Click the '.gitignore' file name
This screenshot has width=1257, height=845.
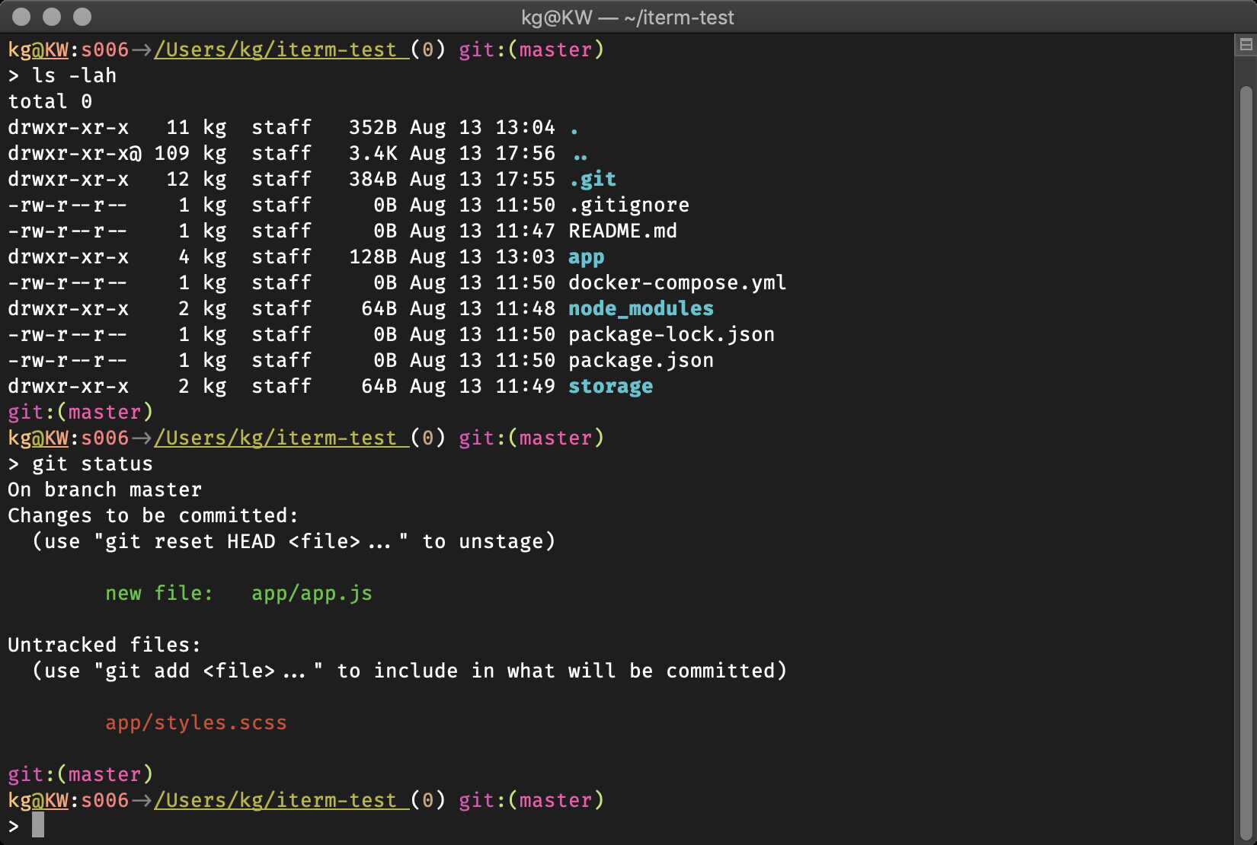coord(629,205)
